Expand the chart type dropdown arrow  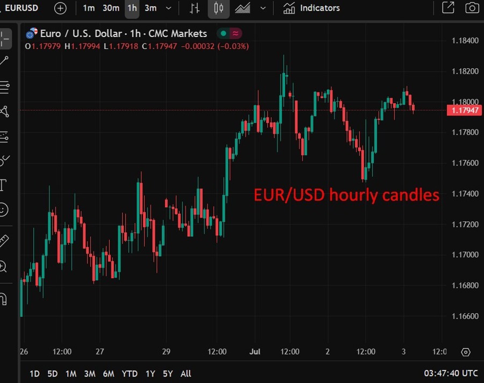click(x=262, y=8)
